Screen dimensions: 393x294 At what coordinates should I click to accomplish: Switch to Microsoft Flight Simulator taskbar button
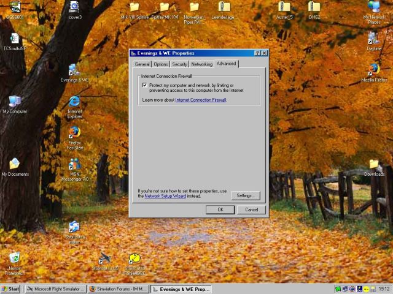click(x=56, y=289)
